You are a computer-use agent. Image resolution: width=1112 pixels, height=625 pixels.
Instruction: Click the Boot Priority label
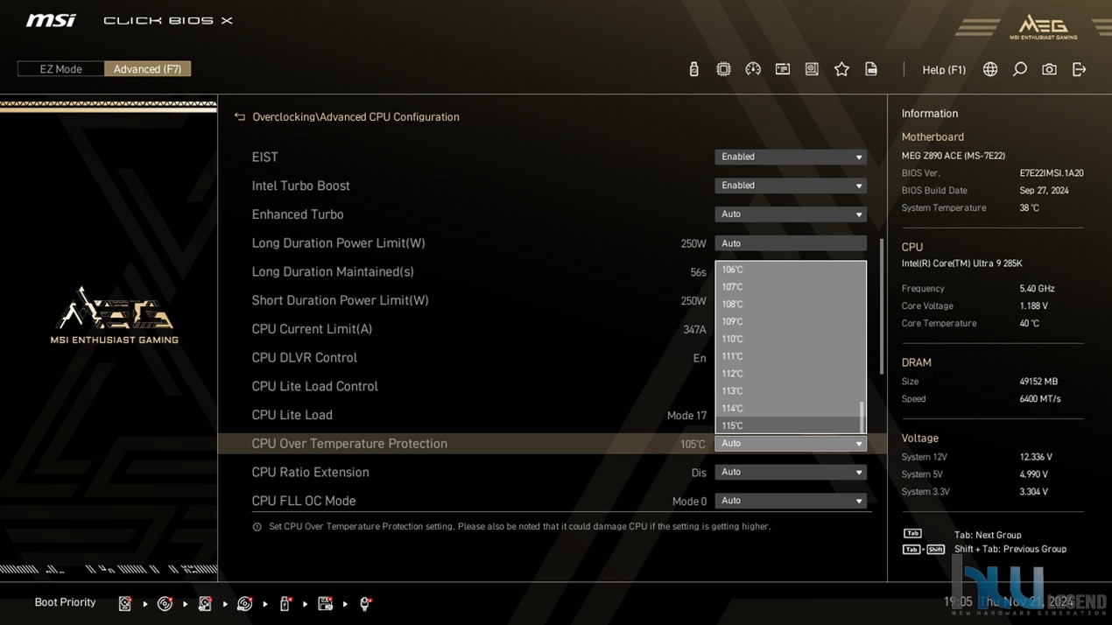click(x=65, y=602)
